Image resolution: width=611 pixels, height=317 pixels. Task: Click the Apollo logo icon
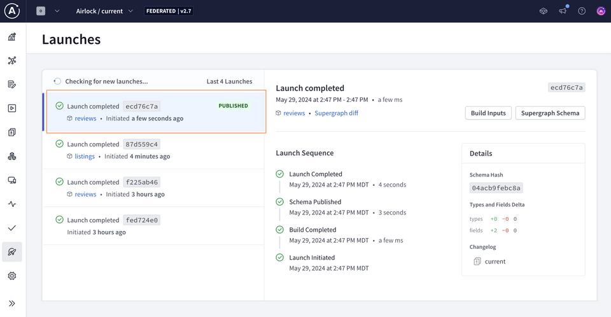12,11
